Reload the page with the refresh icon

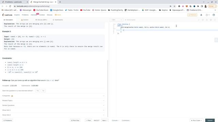[x=10, y=6]
